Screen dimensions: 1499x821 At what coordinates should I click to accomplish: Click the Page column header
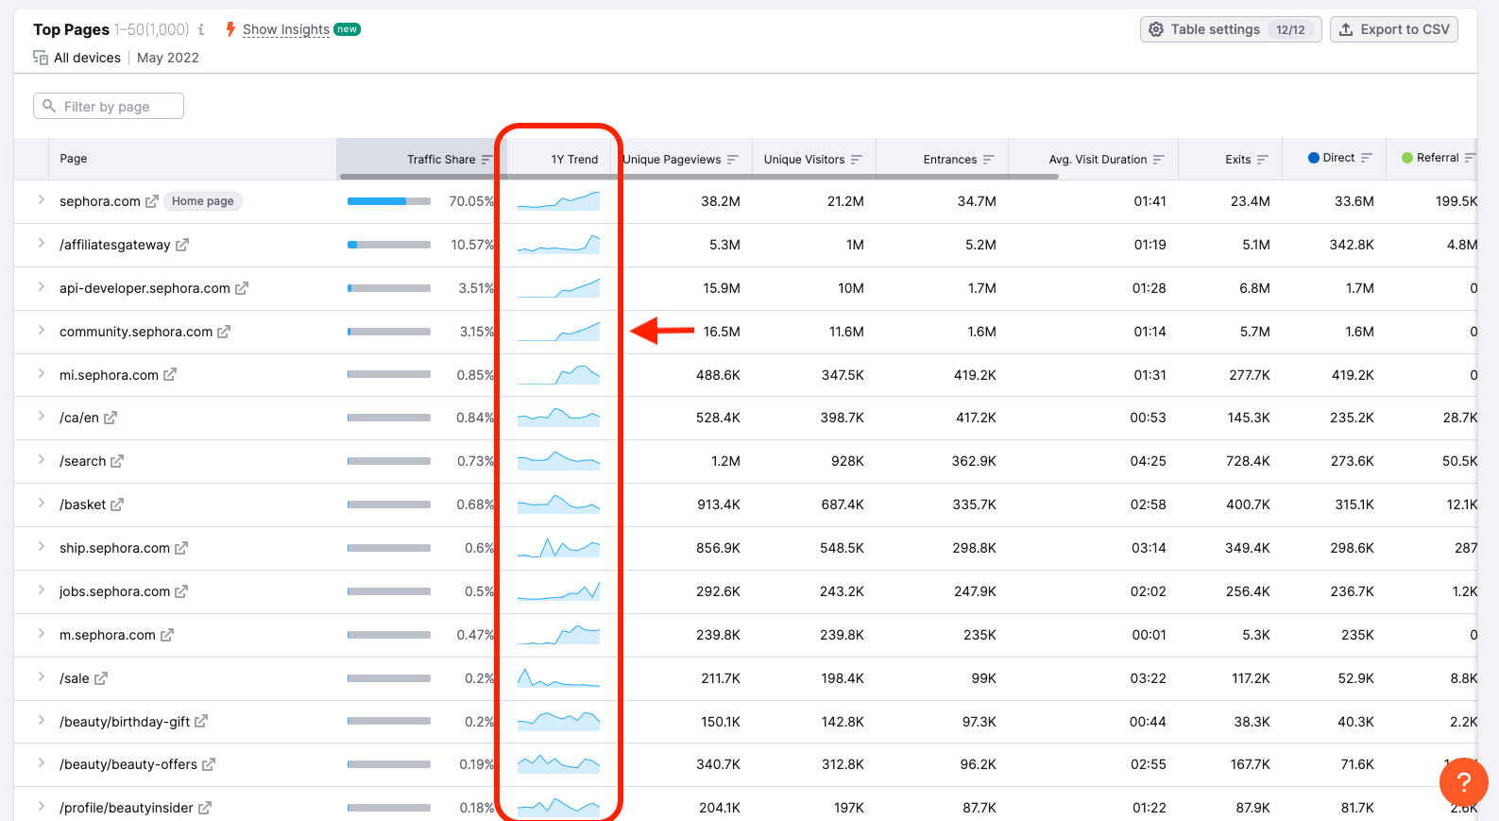[74, 159]
